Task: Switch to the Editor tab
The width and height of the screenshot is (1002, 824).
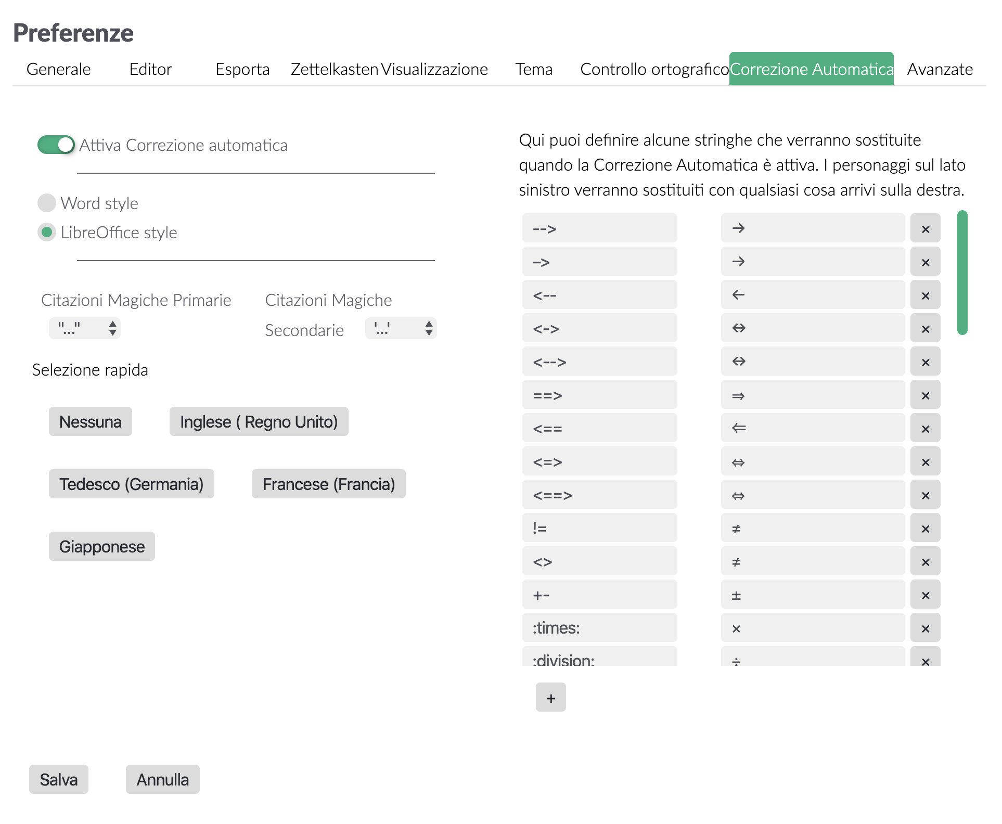Action: (x=150, y=69)
